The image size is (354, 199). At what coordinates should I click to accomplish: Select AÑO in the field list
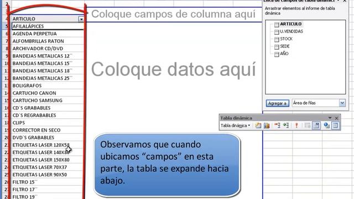pos(284,54)
